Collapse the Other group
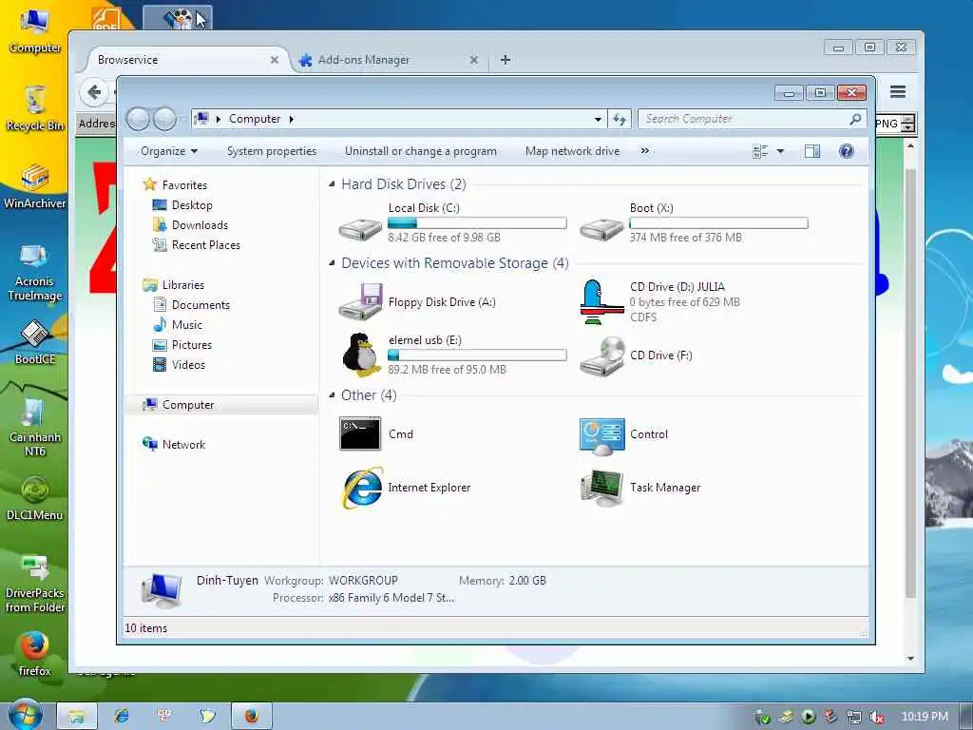 (x=332, y=395)
